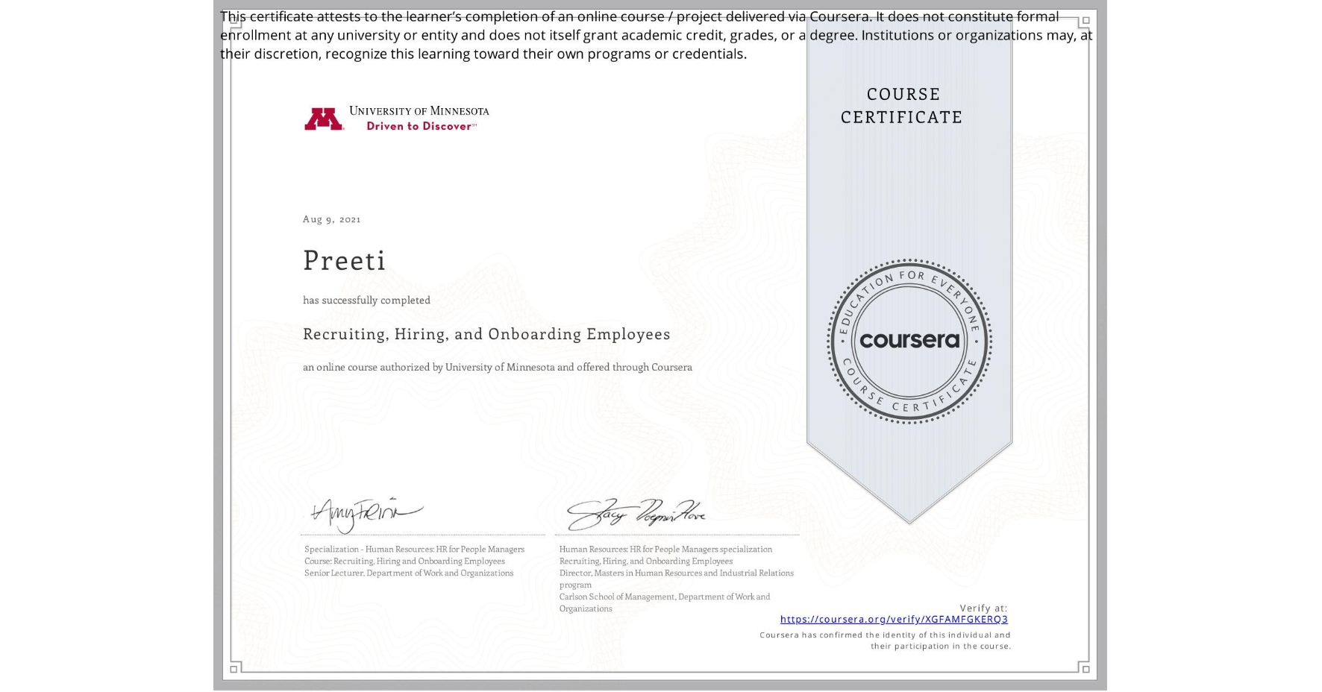The image size is (1322, 692).
Task: Click the 'University of Minnesota' wordmark text
Action: pyautogui.click(x=419, y=111)
